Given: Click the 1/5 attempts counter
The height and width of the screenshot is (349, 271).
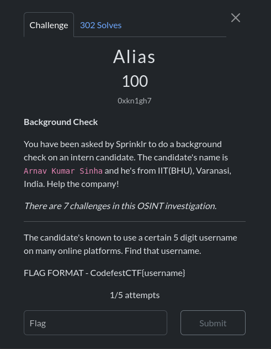Looking at the screenshot, I should coord(135,295).
